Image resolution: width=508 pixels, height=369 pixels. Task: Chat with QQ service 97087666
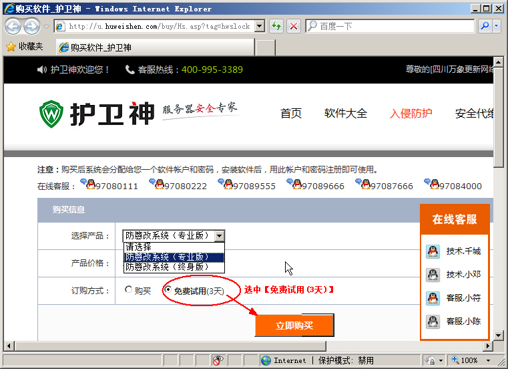(x=385, y=185)
